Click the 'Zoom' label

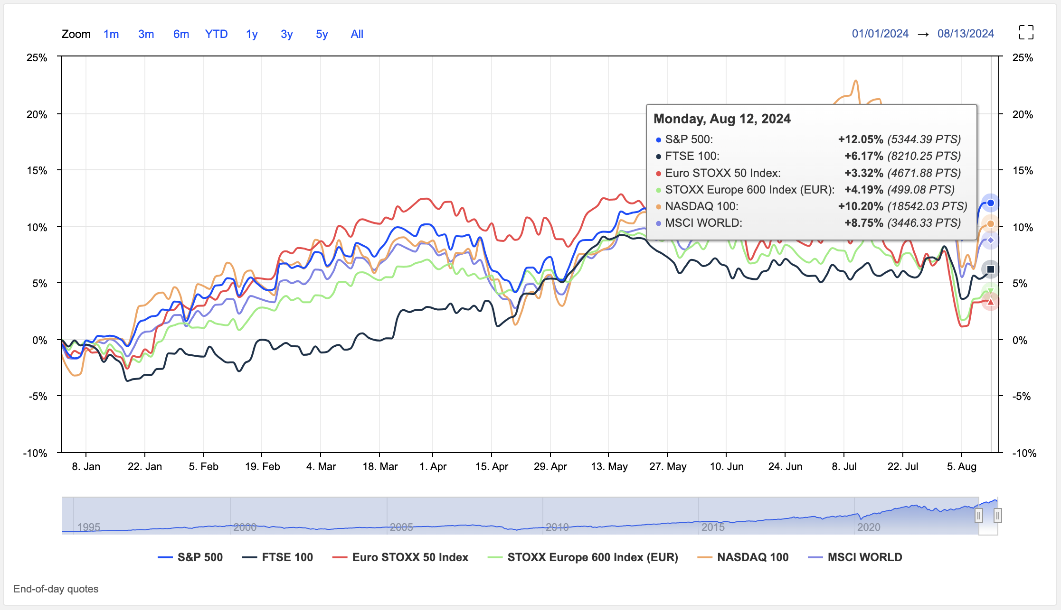click(x=76, y=34)
